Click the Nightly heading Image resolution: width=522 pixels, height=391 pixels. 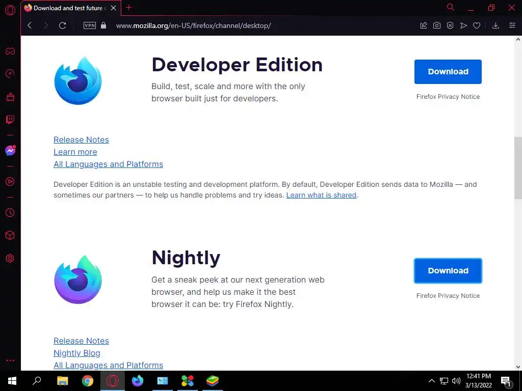click(x=186, y=258)
